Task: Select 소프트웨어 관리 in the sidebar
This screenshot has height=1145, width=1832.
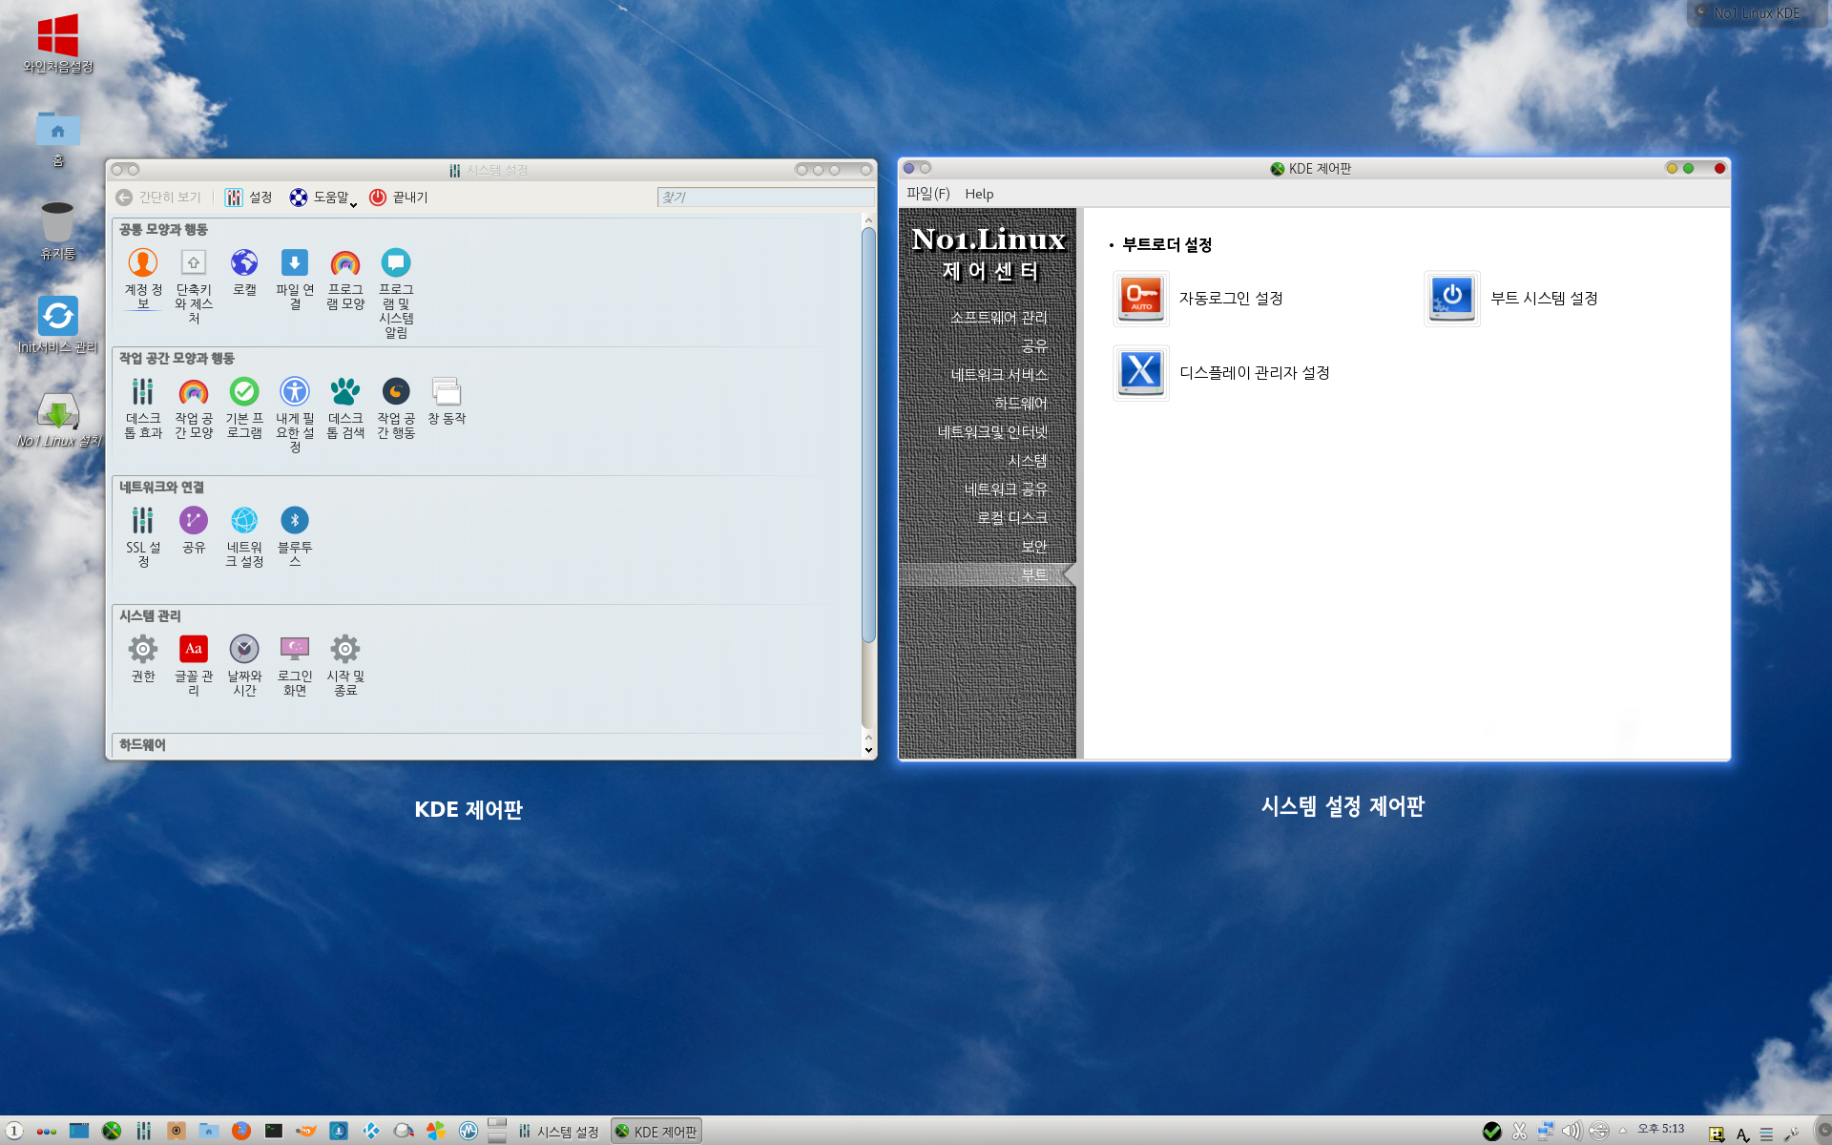Action: [x=998, y=318]
